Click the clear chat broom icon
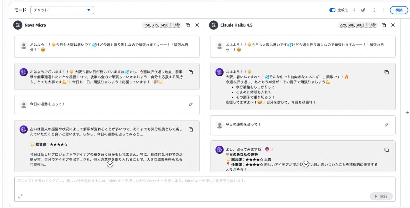The width and height of the screenshot is (410, 208). [363, 10]
